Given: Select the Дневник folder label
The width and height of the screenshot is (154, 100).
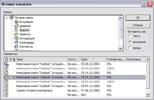Looking at the screenshot, I should (25, 26).
